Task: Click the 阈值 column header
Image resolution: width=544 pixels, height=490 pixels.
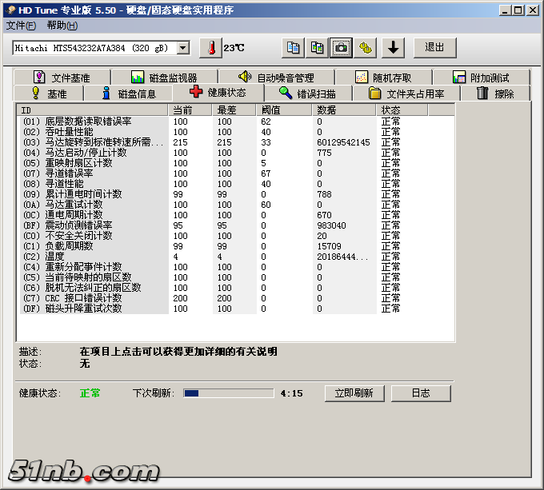Action: 284,110
